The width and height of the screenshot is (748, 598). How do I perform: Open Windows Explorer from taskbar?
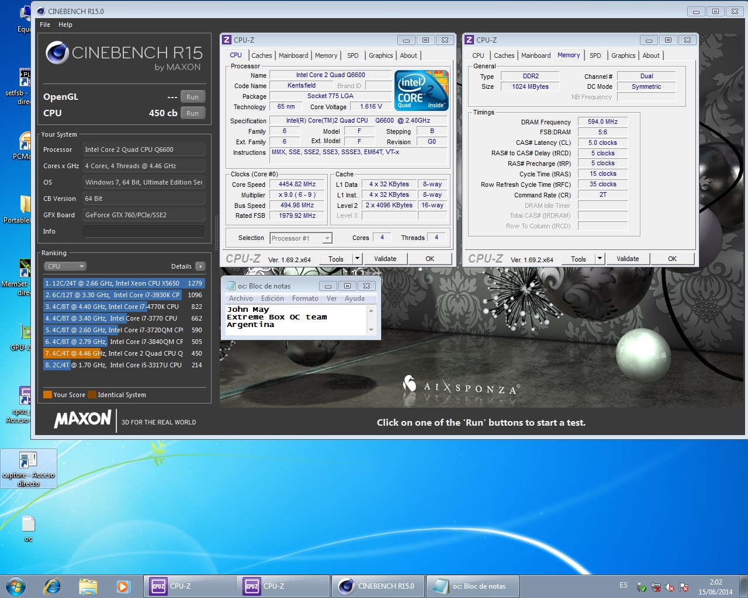pos(88,586)
